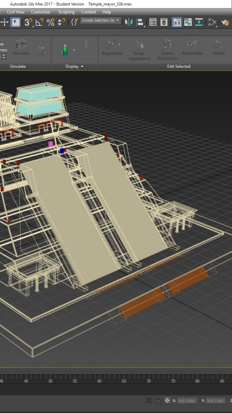Open the Customize menu
This screenshot has width=232, height=413.
pyautogui.click(x=41, y=12)
